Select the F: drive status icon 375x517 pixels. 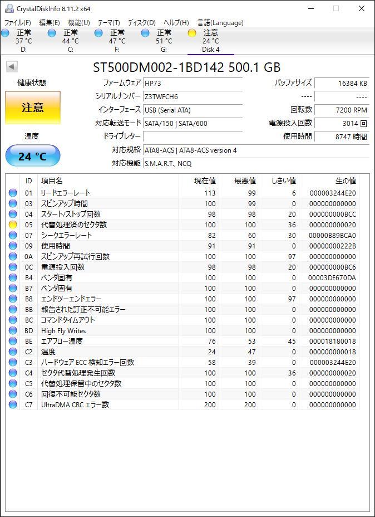click(99, 33)
